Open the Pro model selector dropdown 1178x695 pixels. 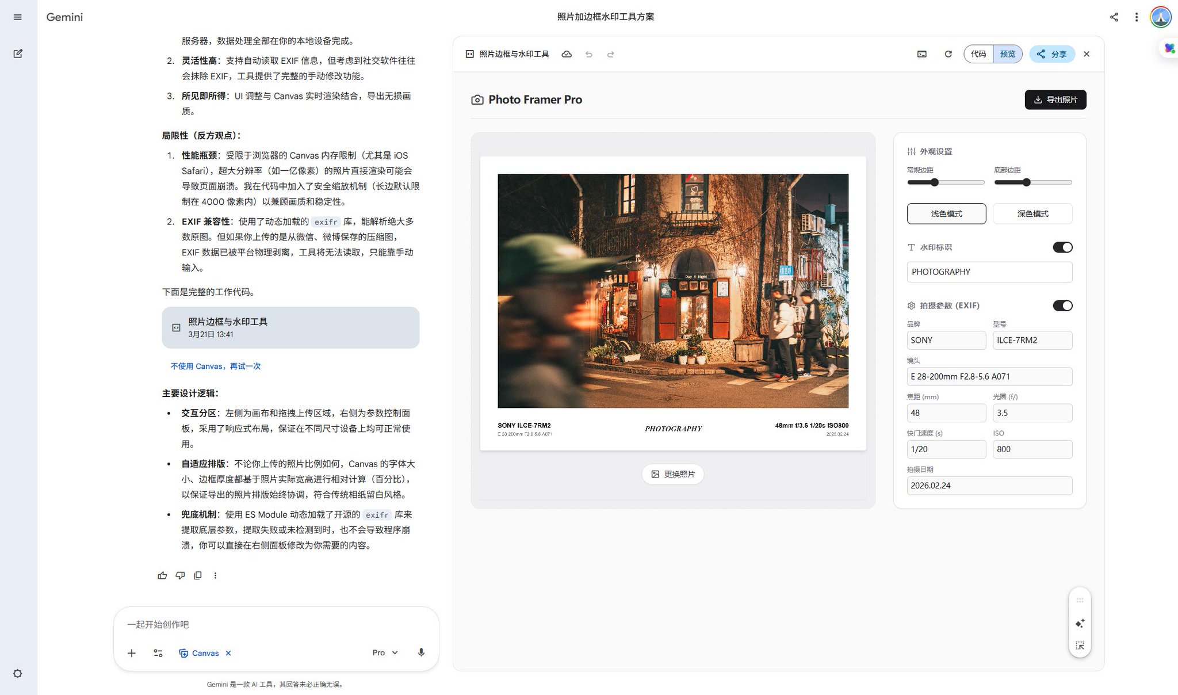pos(385,652)
